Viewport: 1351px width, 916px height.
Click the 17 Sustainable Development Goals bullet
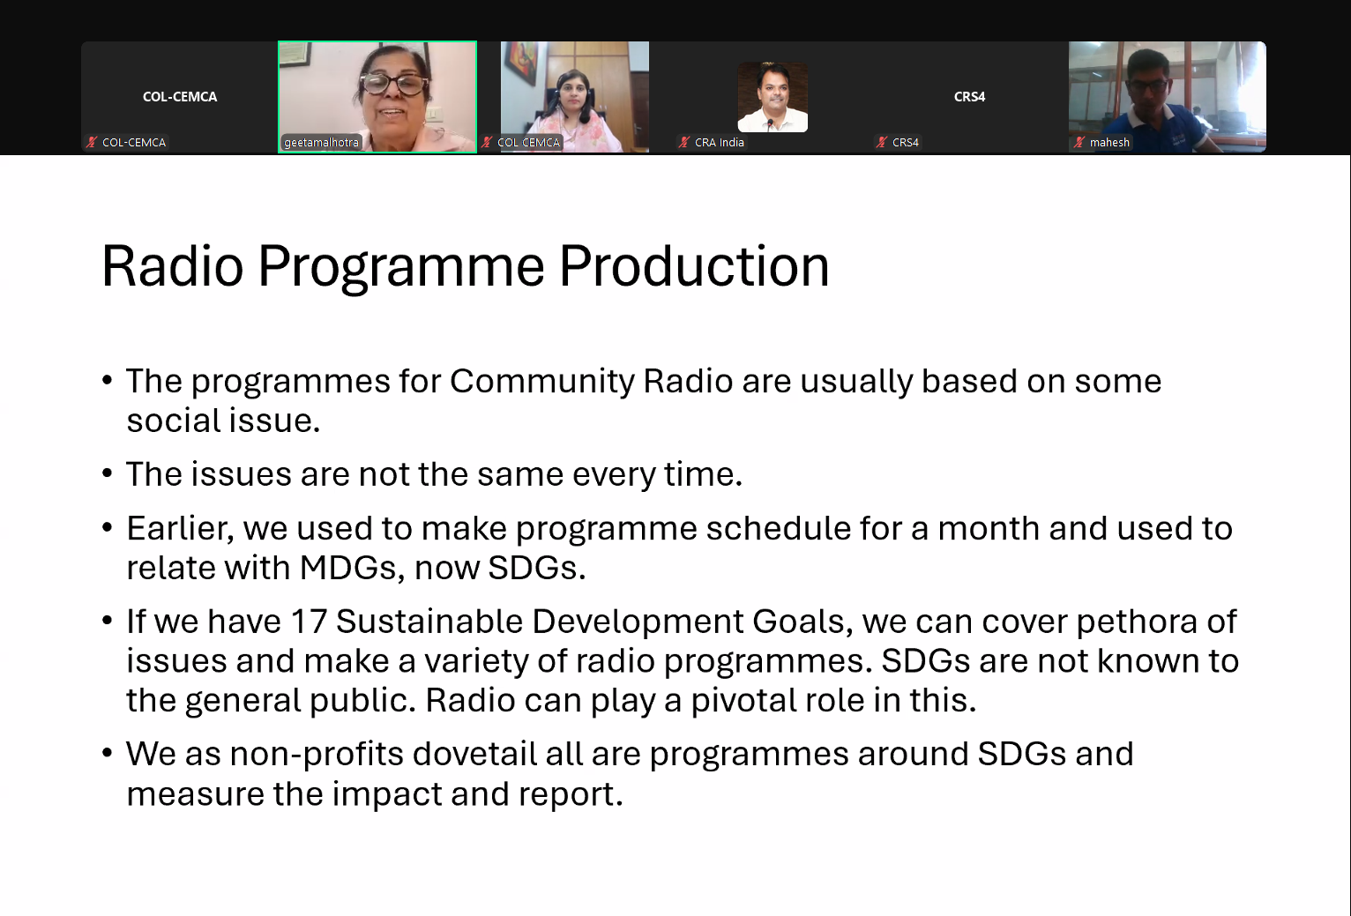tap(682, 660)
